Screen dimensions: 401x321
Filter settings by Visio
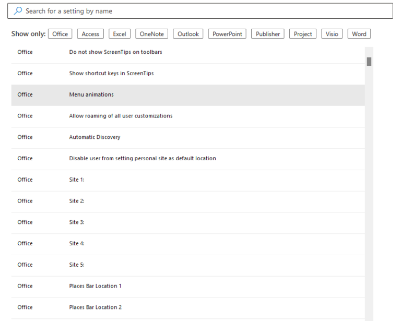pyautogui.click(x=332, y=34)
